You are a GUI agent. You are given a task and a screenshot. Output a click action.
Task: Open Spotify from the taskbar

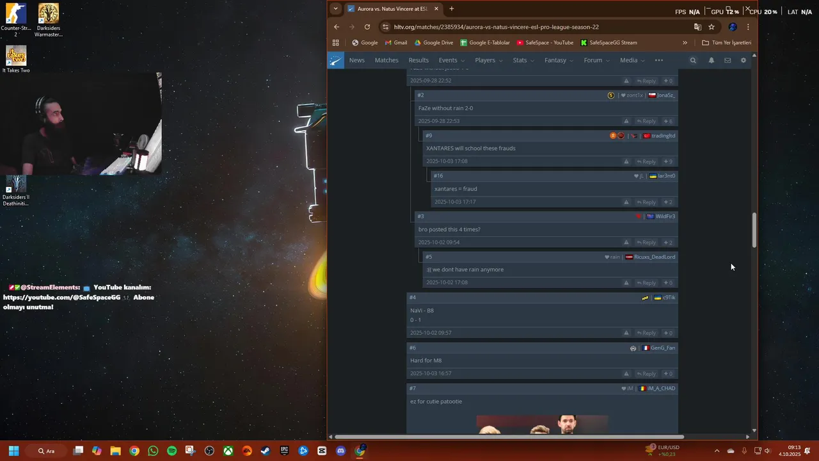point(171,451)
